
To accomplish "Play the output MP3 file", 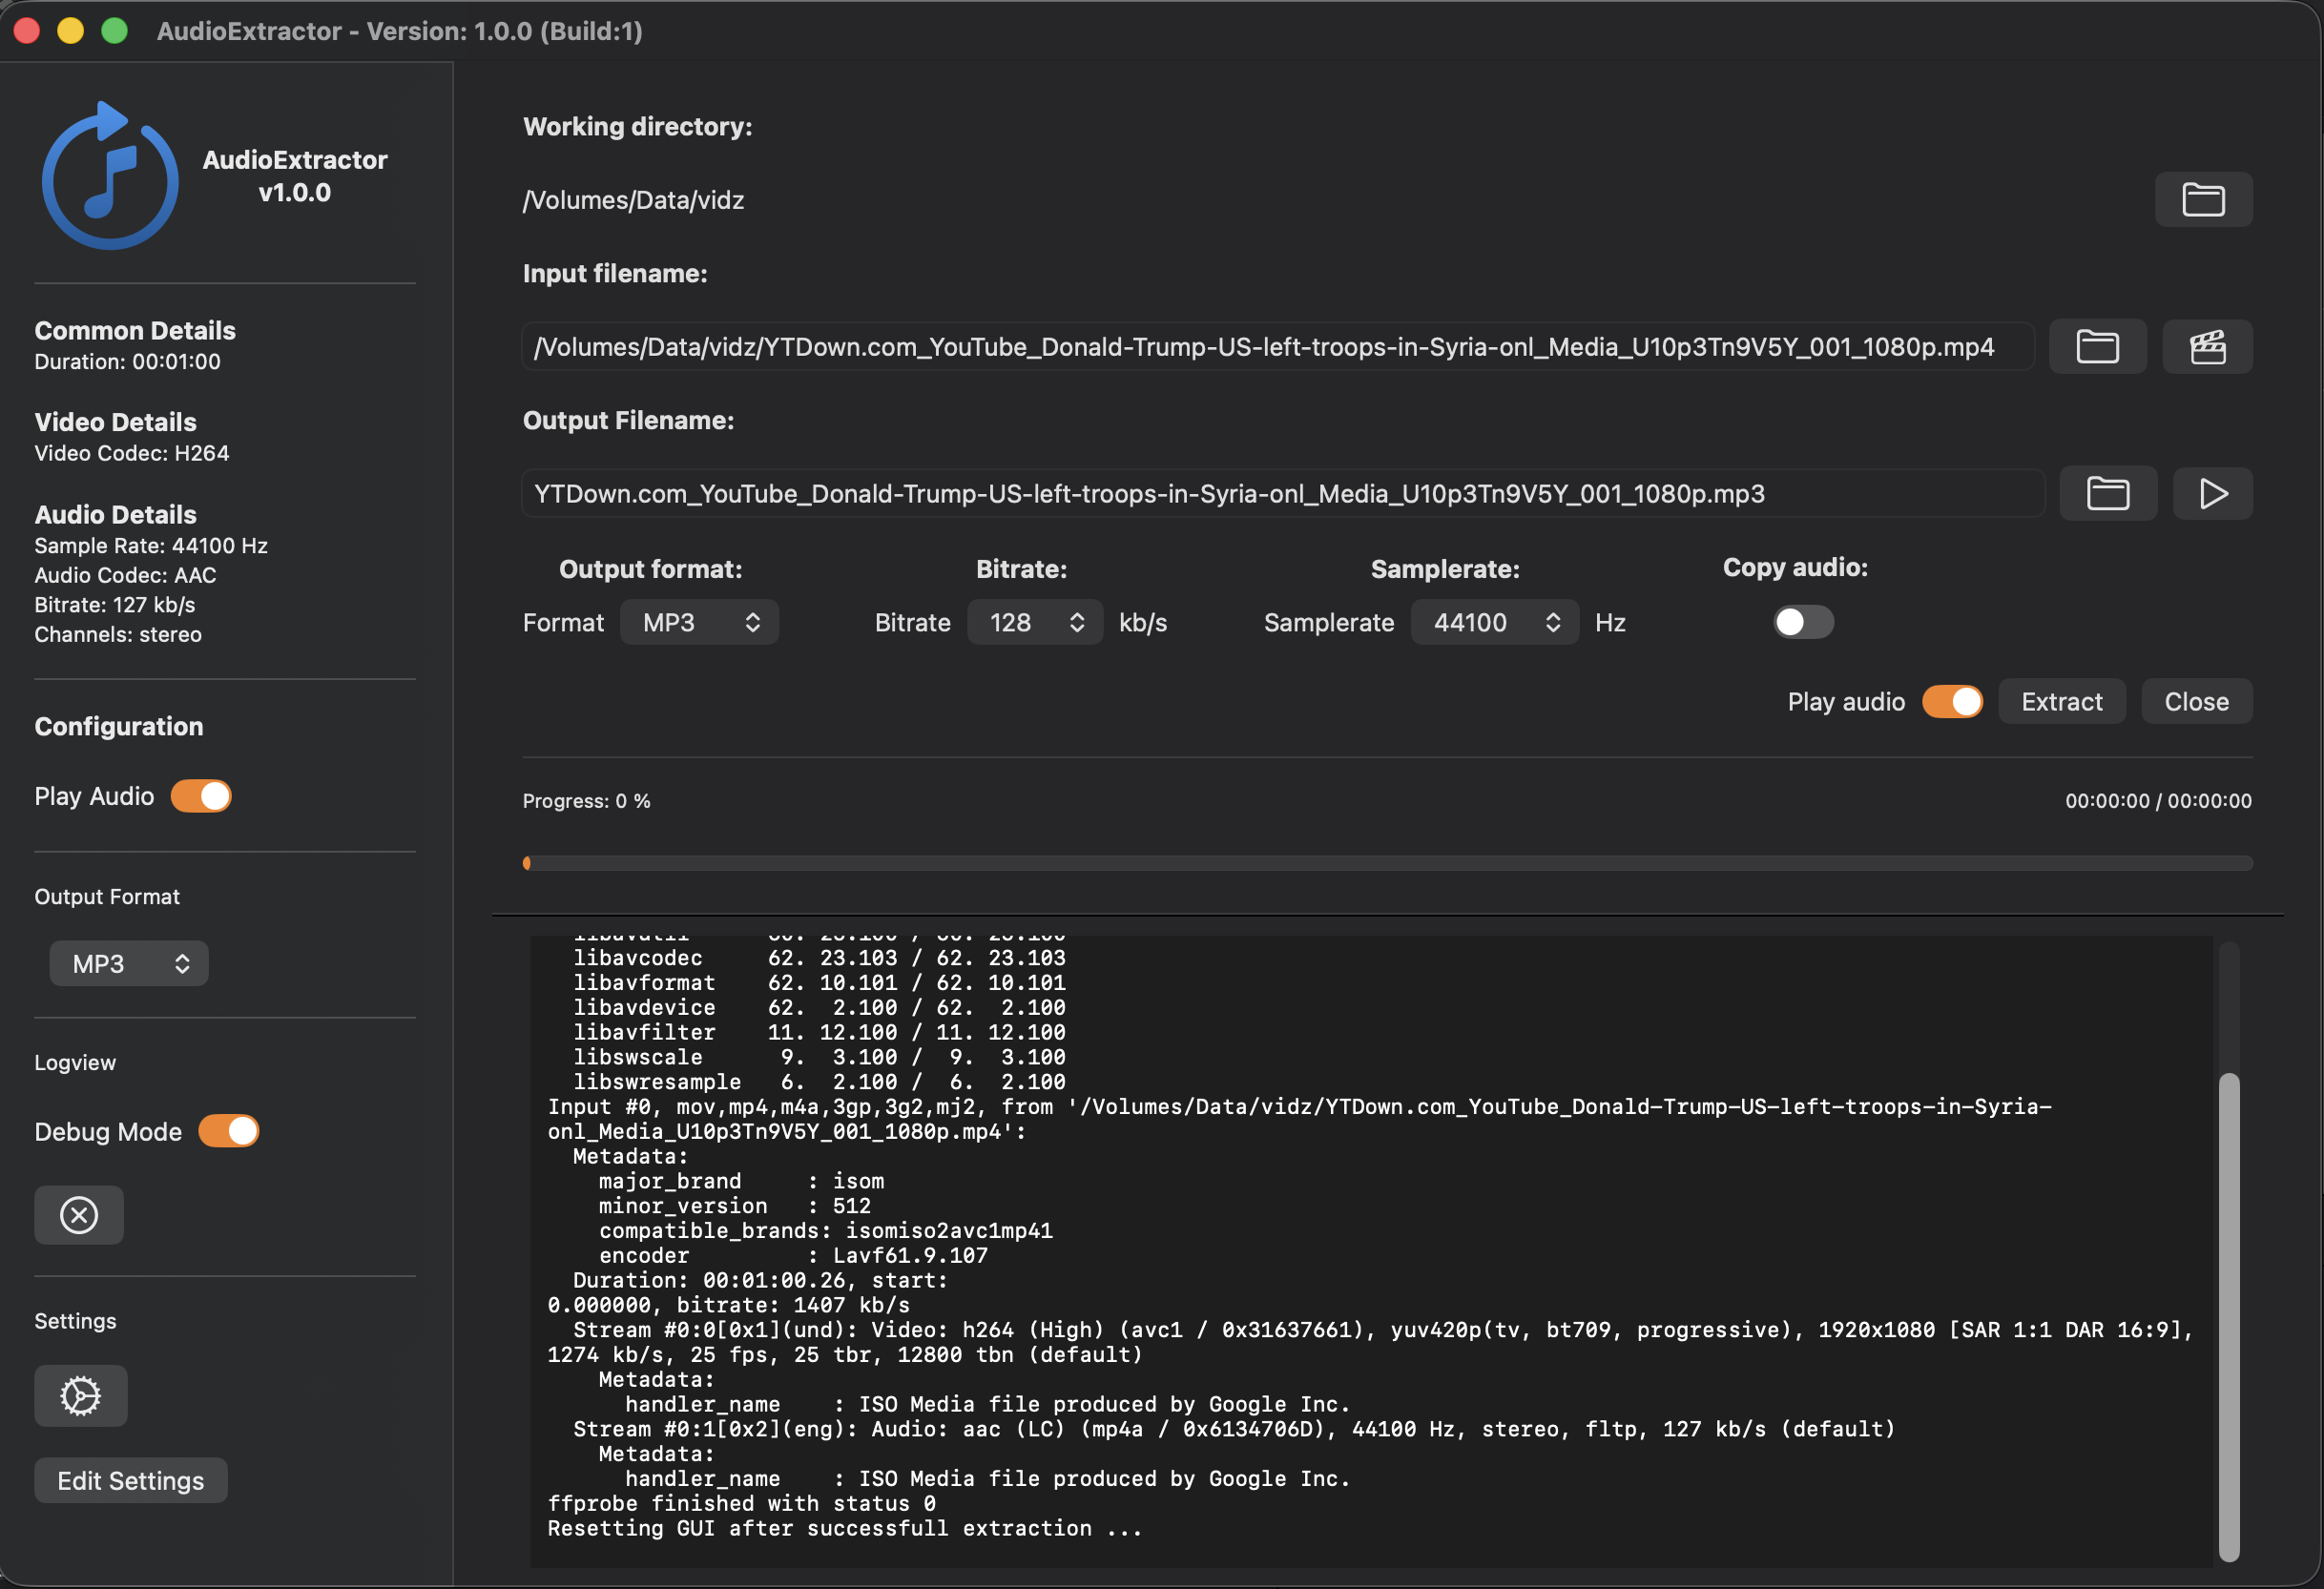I will [2212, 493].
